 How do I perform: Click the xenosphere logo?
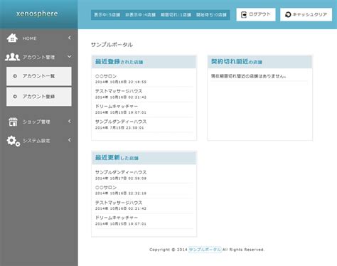(x=37, y=14)
